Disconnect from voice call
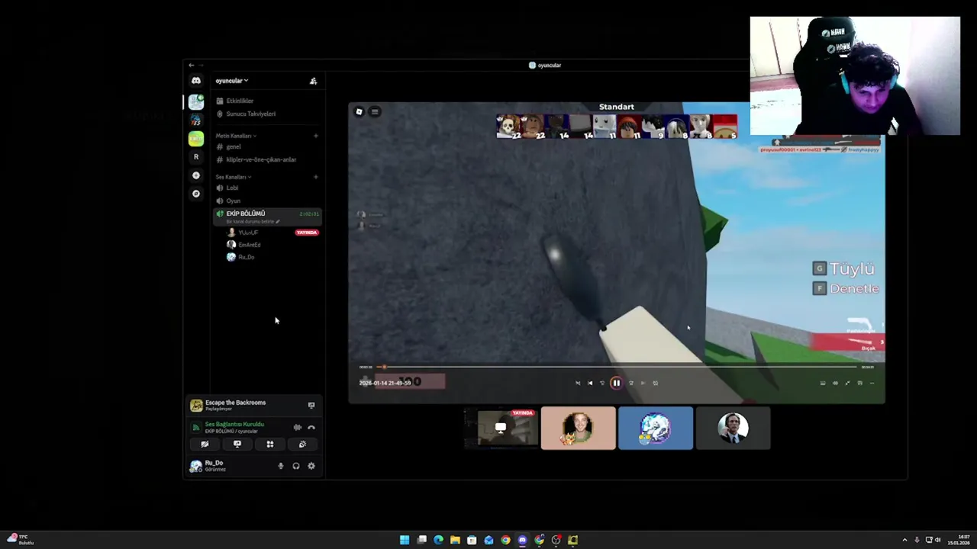 pyautogui.click(x=311, y=428)
